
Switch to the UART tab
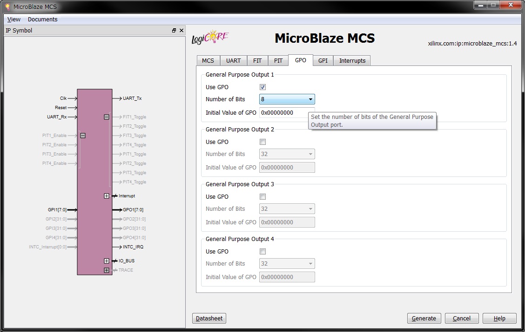coord(233,60)
